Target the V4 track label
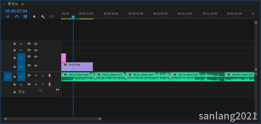Image resolution: width=261 pixels, height=124 pixels. coord(21,44)
